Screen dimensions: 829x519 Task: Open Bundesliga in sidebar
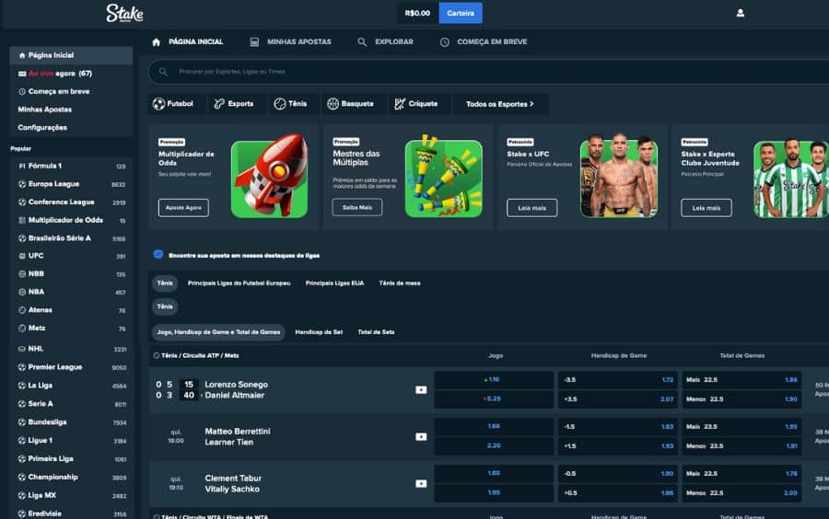(x=71, y=421)
